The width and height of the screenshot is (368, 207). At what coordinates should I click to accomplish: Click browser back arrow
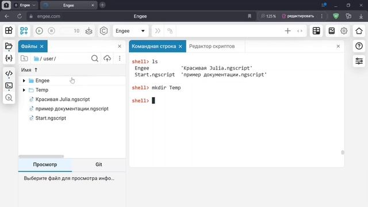[7, 16]
